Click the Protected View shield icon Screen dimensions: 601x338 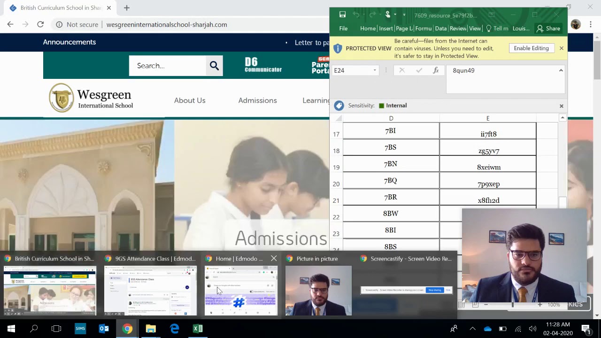[x=338, y=48]
